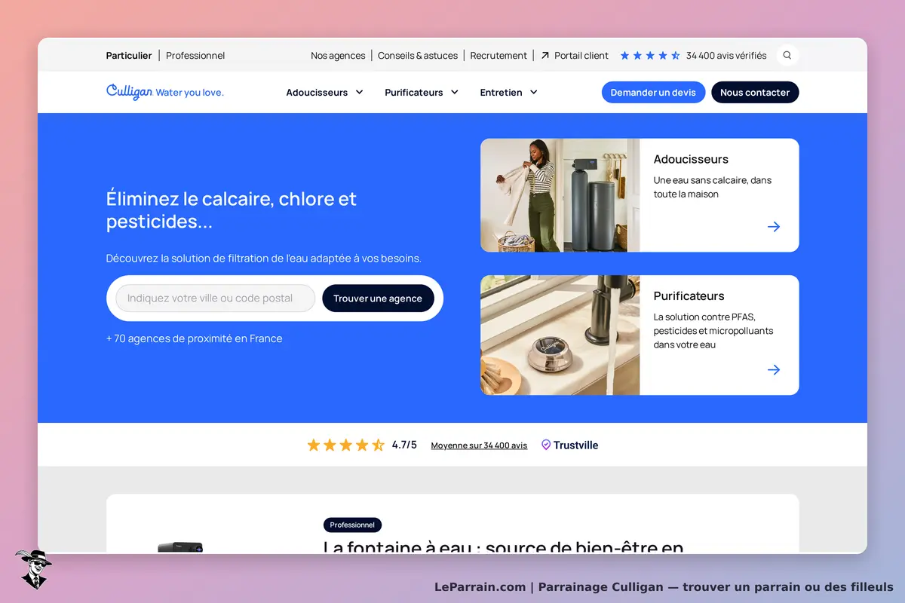The width and height of the screenshot is (905, 603).
Task: Switch to the Particulier tab
Action: (x=129, y=55)
